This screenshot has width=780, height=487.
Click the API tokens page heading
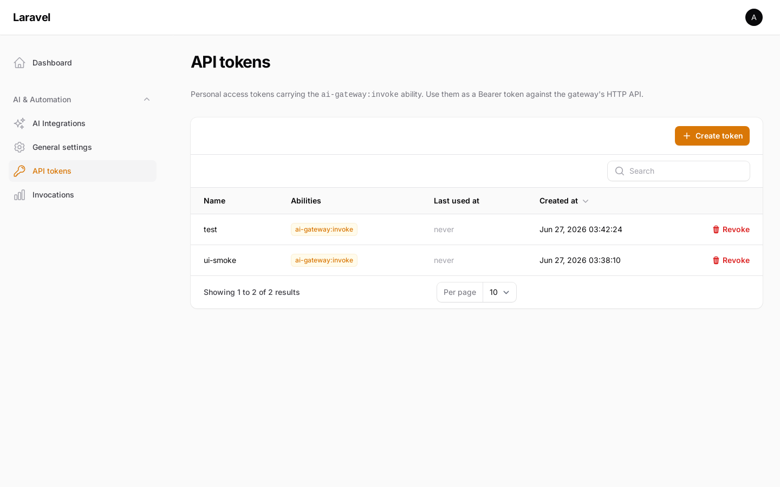point(230,62)
